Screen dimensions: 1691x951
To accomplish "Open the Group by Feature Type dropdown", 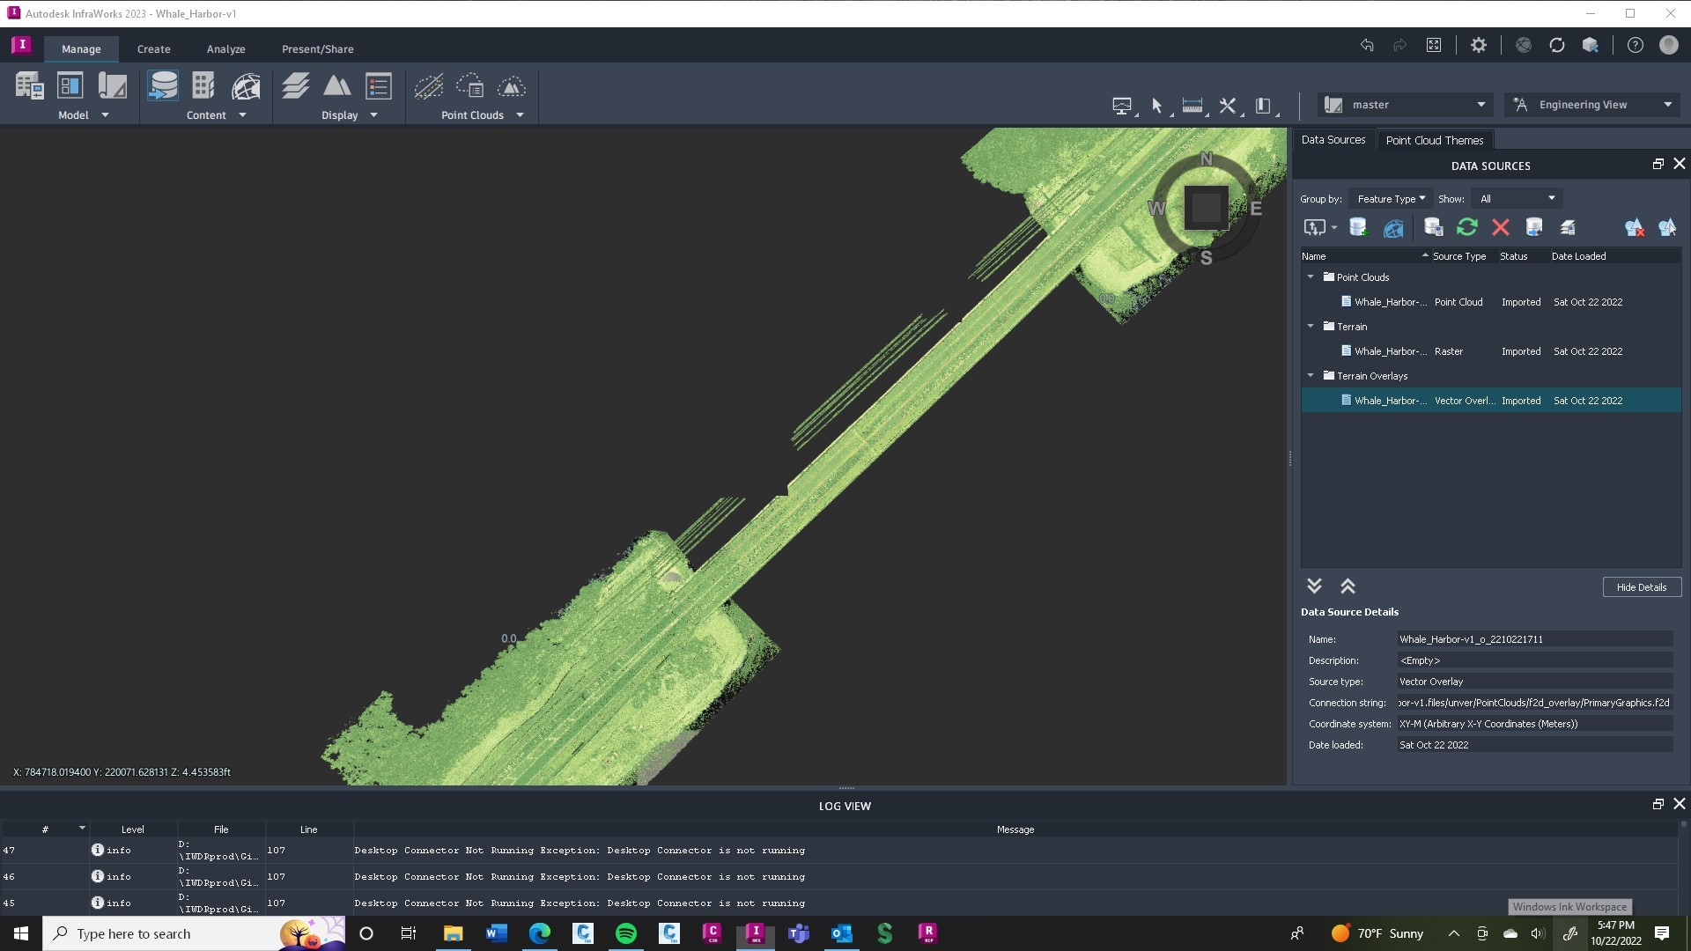I will pyautogui.click(x=1390, y=198).
